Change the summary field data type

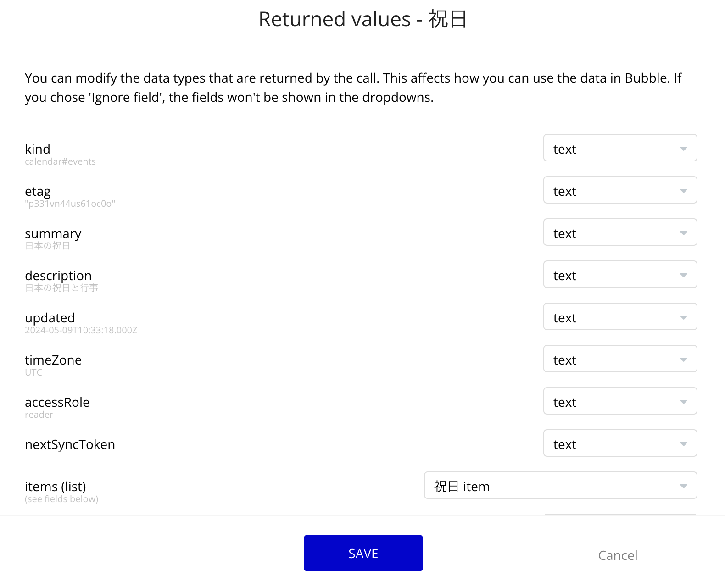[x=619, y=233]
